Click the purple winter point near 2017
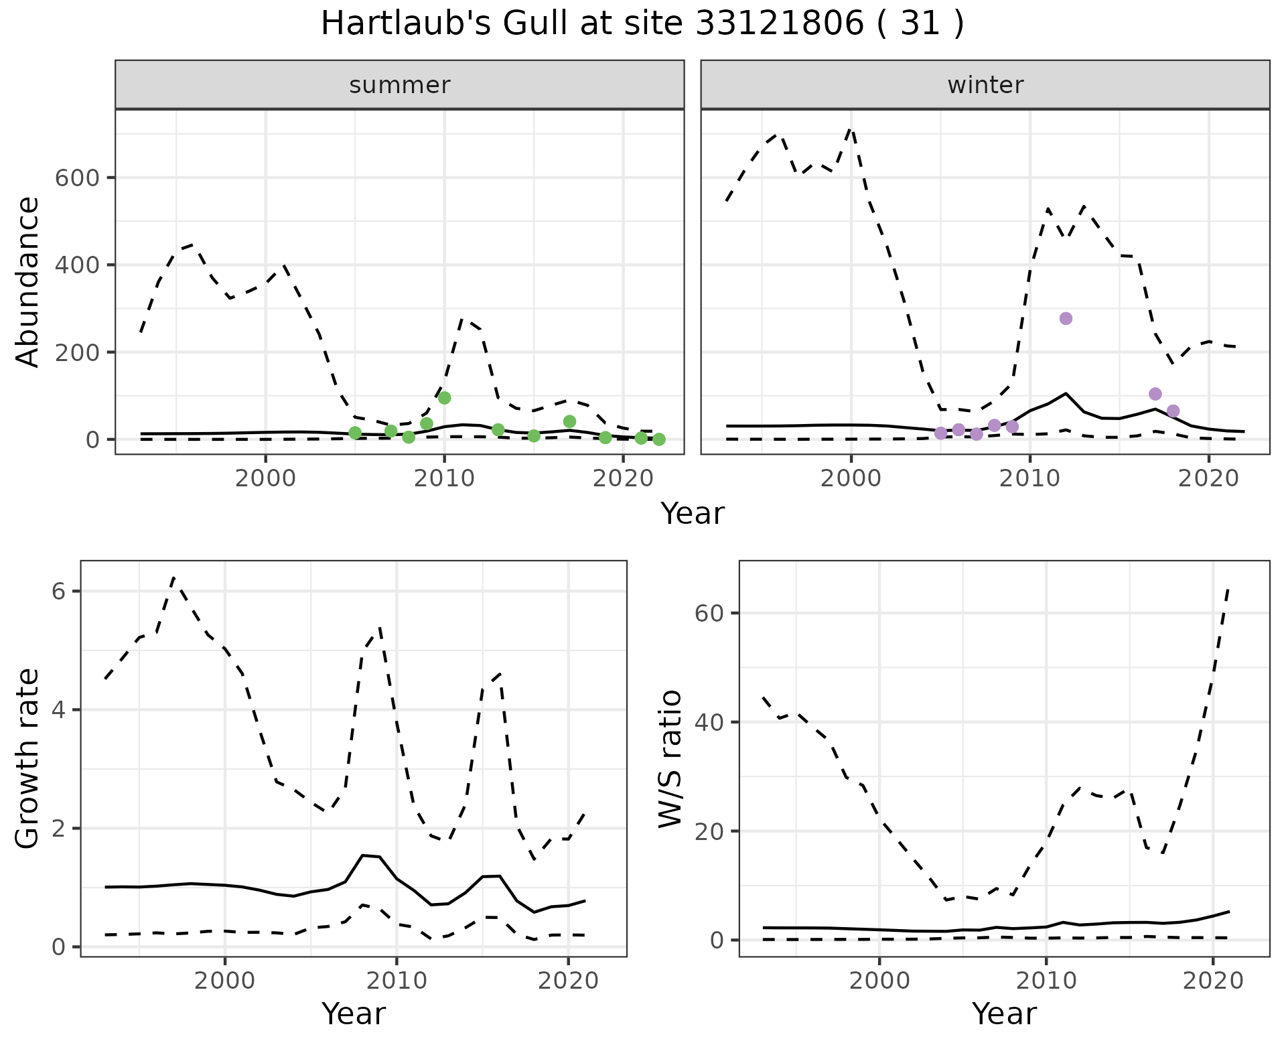The image size is (1286, 1045). point(1155,394)
